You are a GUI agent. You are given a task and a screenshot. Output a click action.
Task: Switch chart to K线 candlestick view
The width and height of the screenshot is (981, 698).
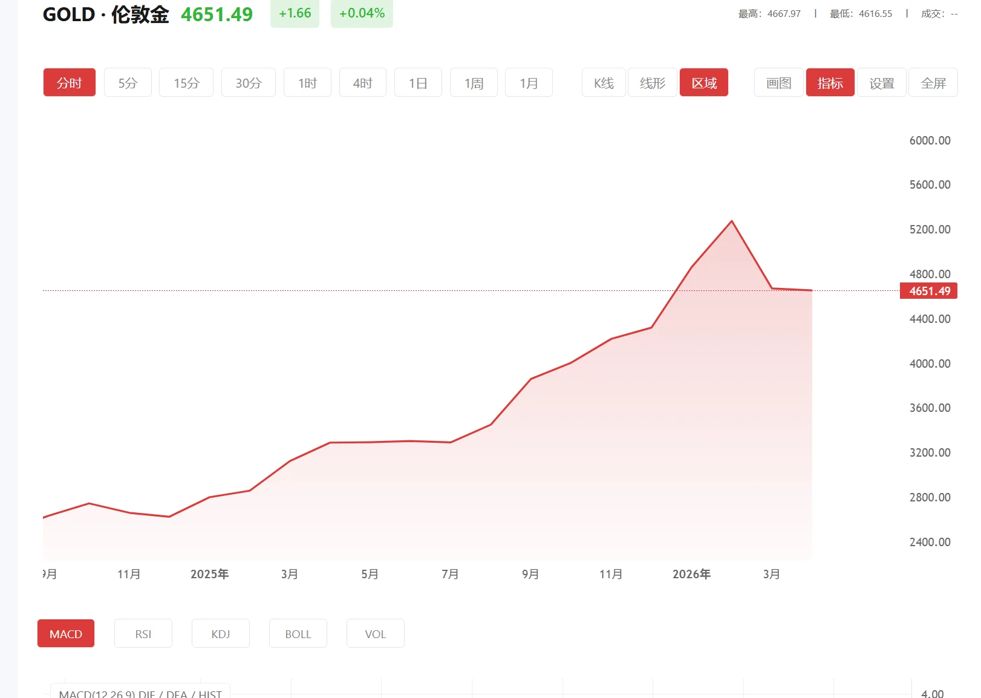(x=602, y=82)
